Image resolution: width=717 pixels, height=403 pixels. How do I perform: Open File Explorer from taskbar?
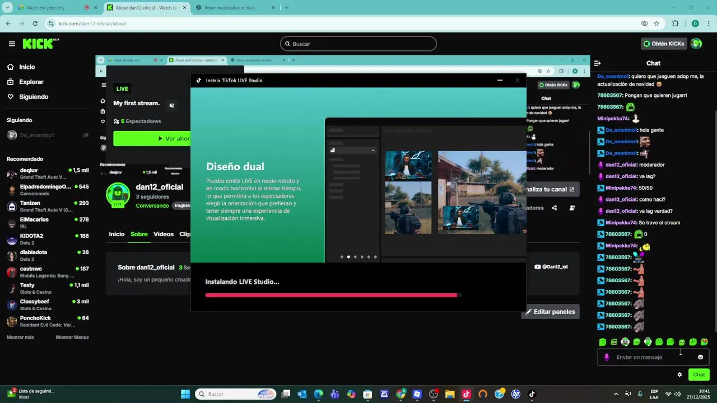pyautogui.click(x=450, y=394)
